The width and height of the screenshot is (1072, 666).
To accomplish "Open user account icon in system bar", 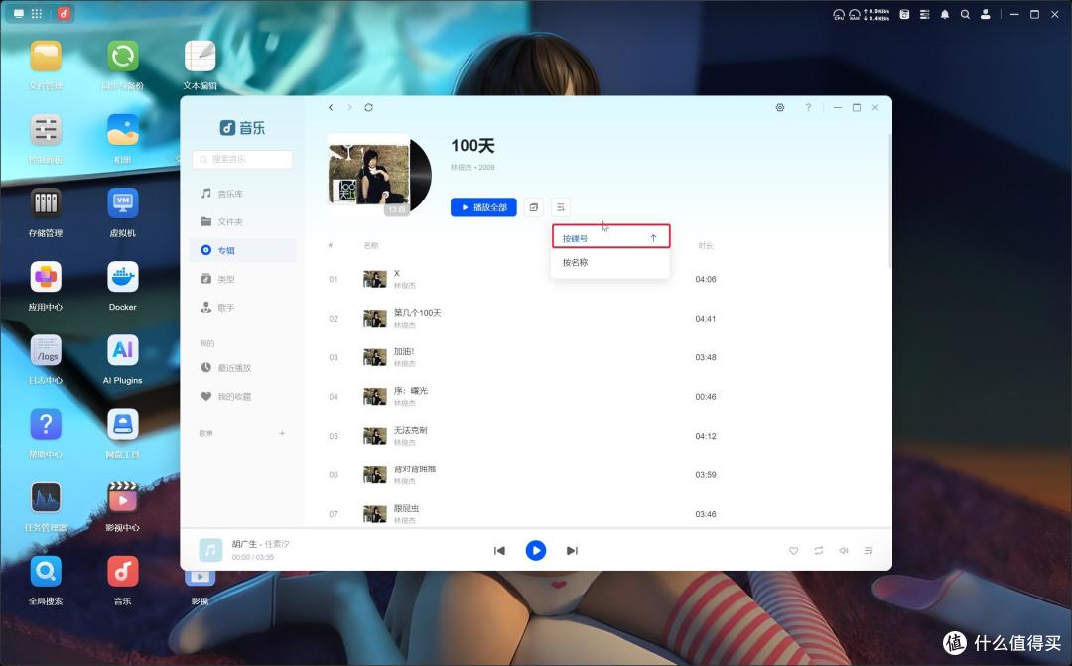I will [x=986, y=14].
